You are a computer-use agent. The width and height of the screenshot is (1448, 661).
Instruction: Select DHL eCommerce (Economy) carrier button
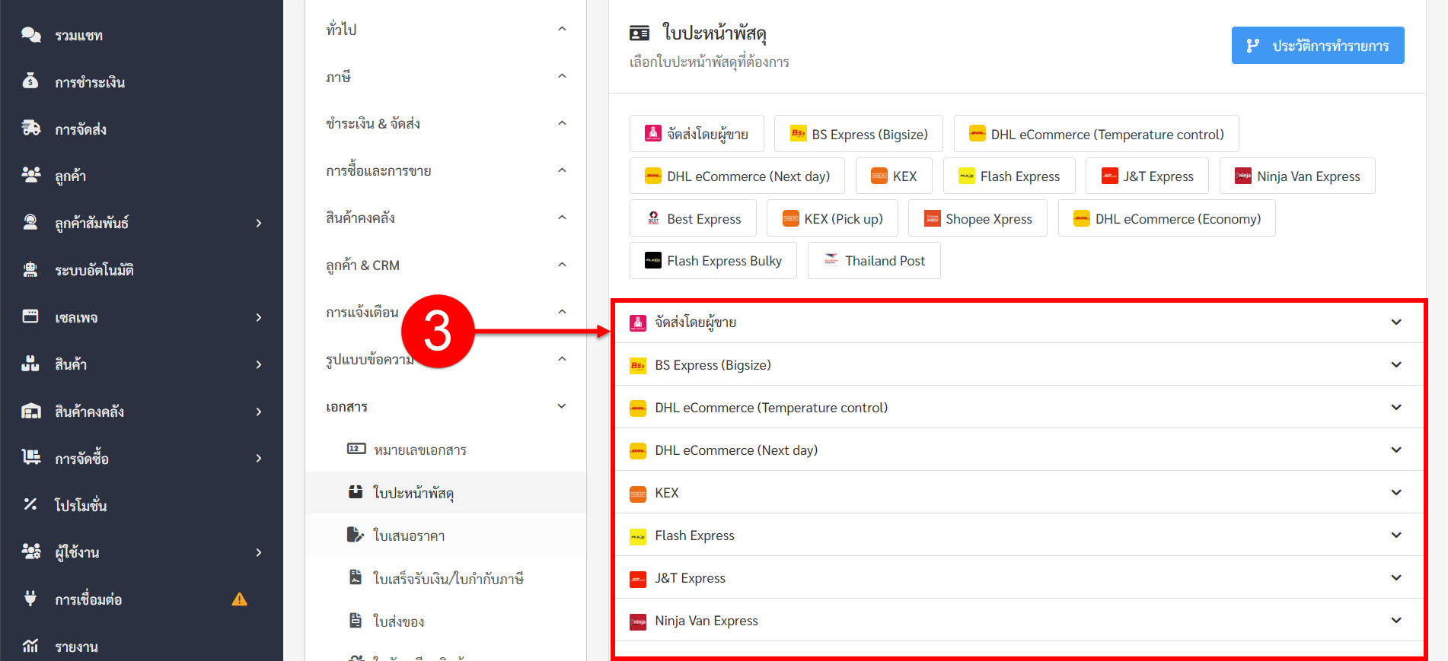(x=1167, y=218)
